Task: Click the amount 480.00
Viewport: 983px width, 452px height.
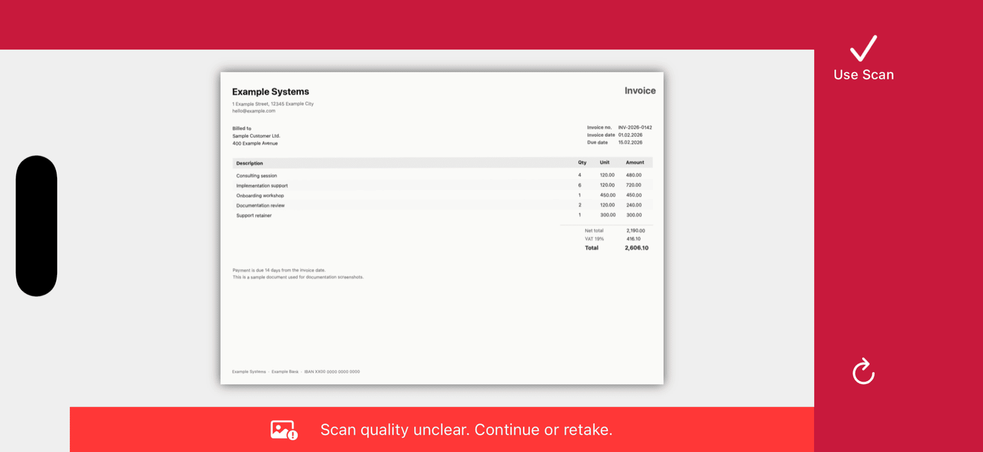Action: [x=634, y=176]
